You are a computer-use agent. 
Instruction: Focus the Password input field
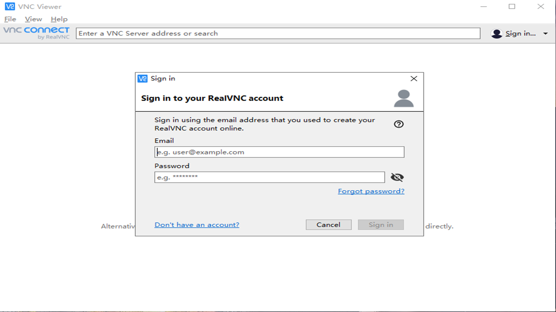coord(269,177)
